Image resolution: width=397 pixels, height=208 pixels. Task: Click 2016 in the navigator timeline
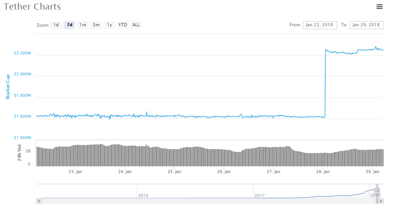click(143, 196)
